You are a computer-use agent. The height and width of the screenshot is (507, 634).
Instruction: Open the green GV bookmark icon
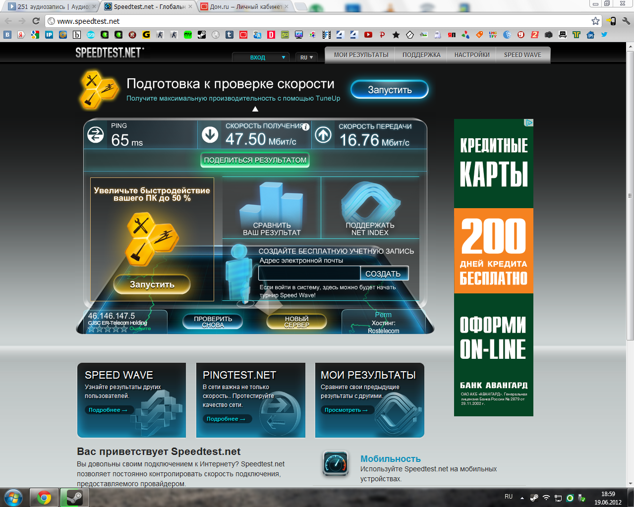coord(188,35)
